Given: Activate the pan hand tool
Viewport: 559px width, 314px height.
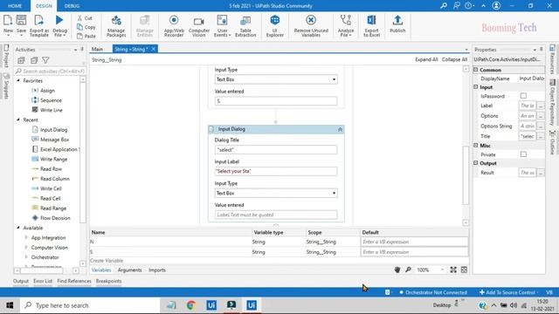Looking at the screenshot, I should click(x=397, y=270).
